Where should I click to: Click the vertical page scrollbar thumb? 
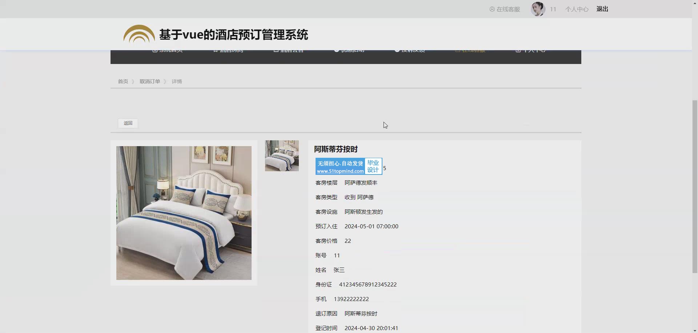click(x=695, y=186)
